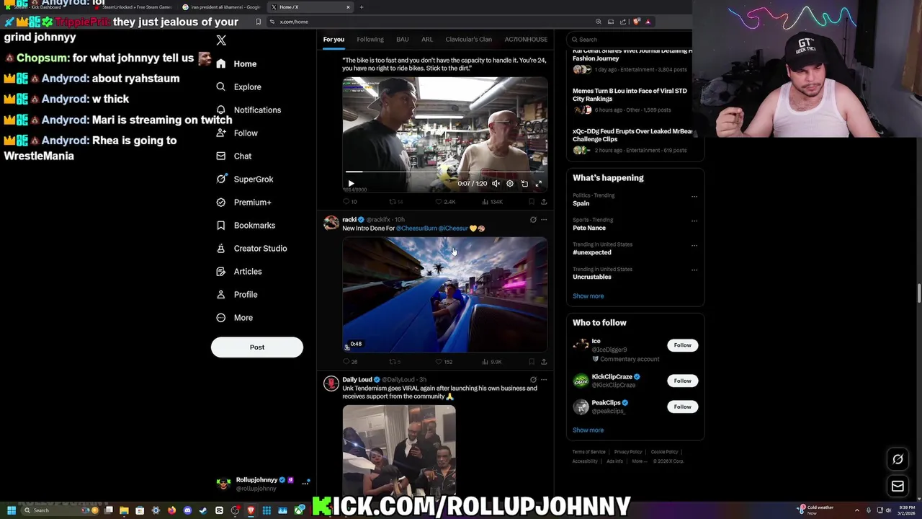The height and width of the screenshot is (519, 922).
Task: Follow KickClipCraze account
Action: pyautogui.click(x=682, y=381)
